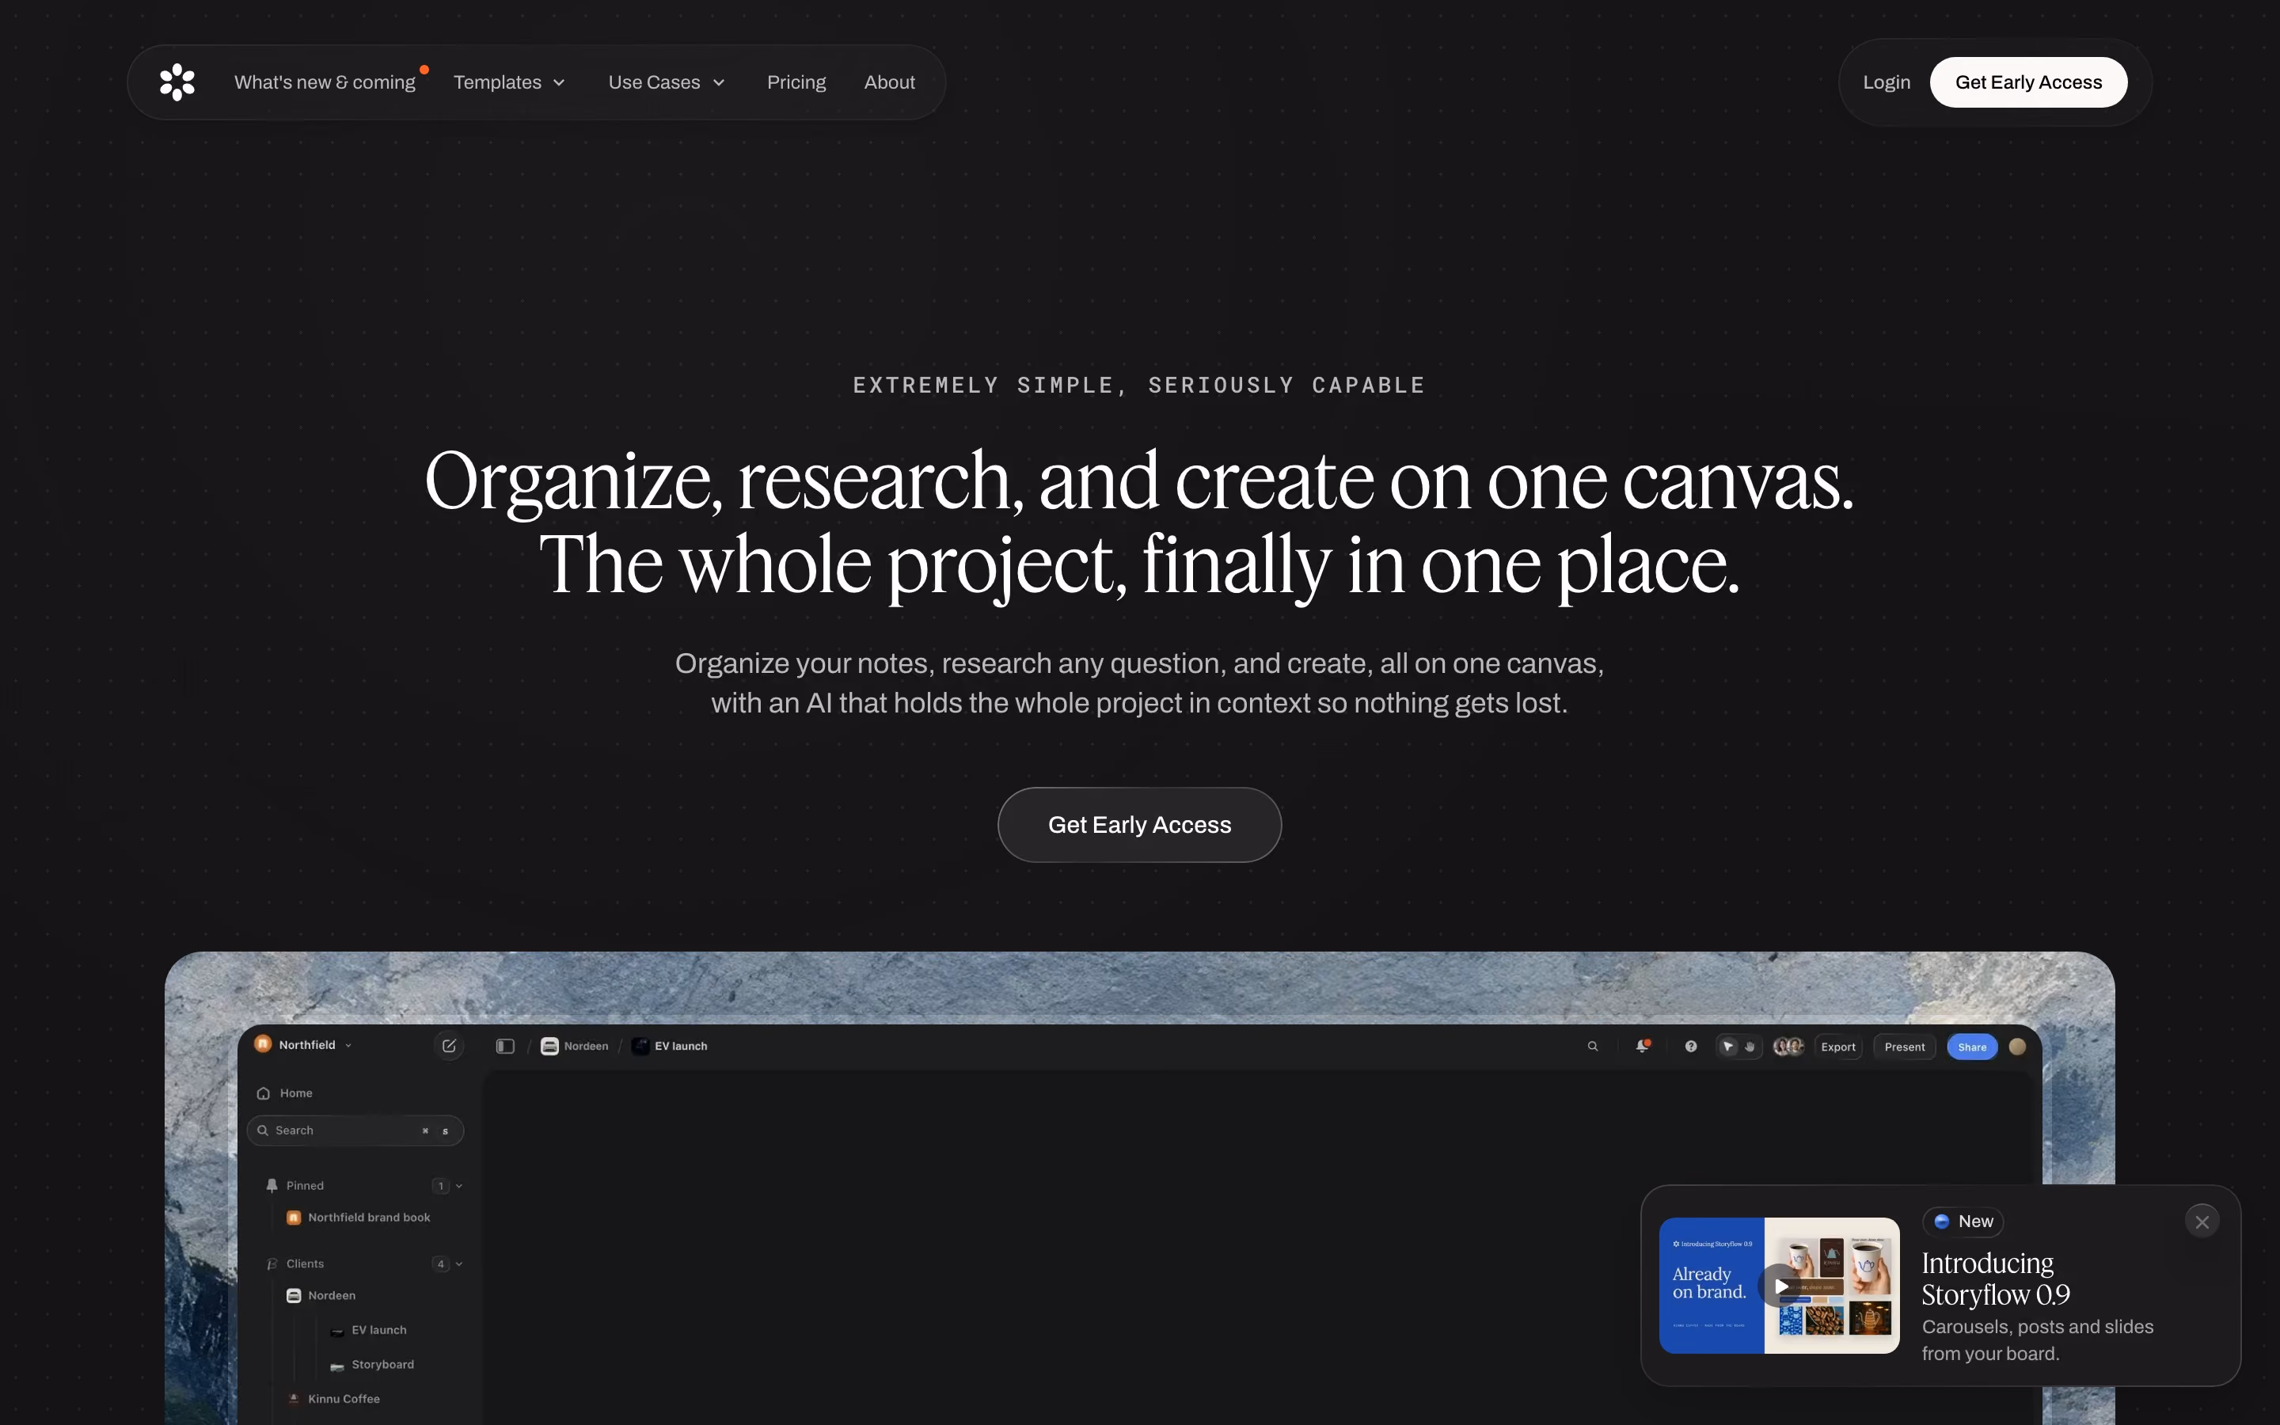Open the user profile avatar
Viewport: 2280px width, 1425px height.
pyautogui.click(x=2017, y=1046)
